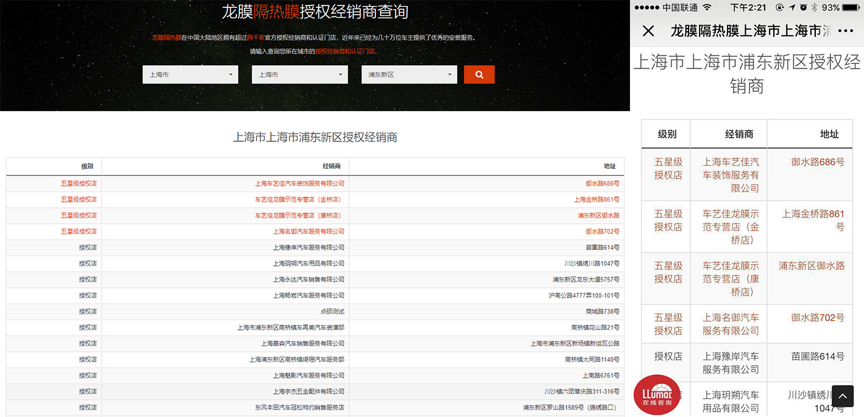Tap the Bluetooth icon in status bar
The image size is (864, 417).
click(813, 7)
